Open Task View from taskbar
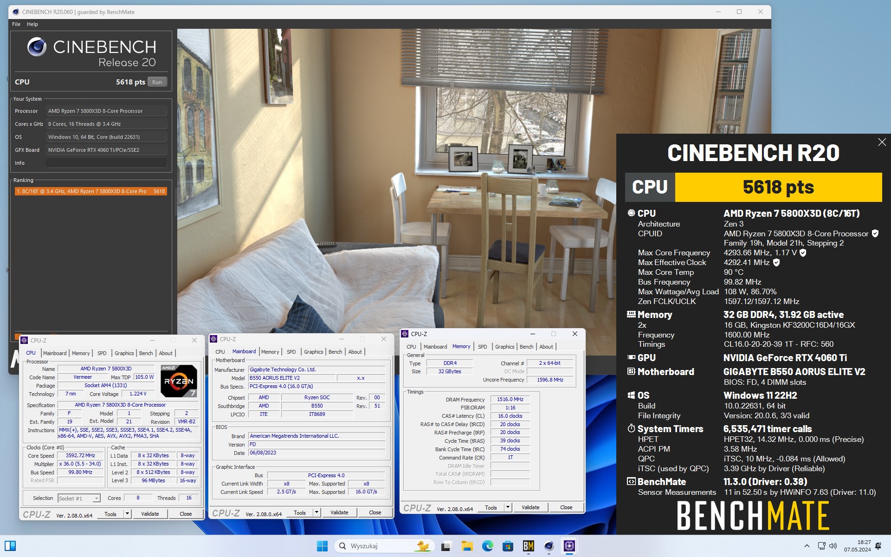891x557 pixels. pos(446,546)
